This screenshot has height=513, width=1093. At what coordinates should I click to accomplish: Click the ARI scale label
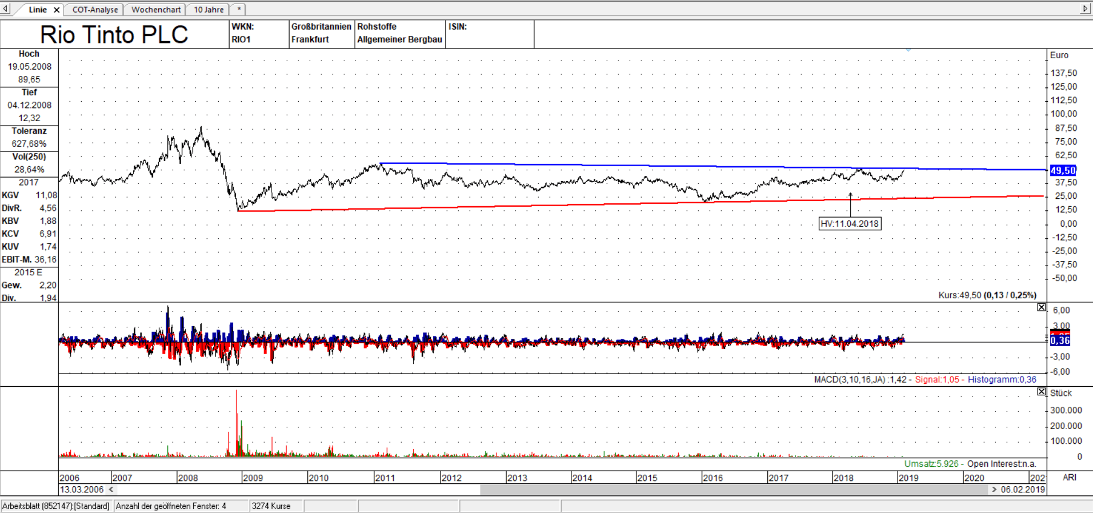[x=1070, y=477]
